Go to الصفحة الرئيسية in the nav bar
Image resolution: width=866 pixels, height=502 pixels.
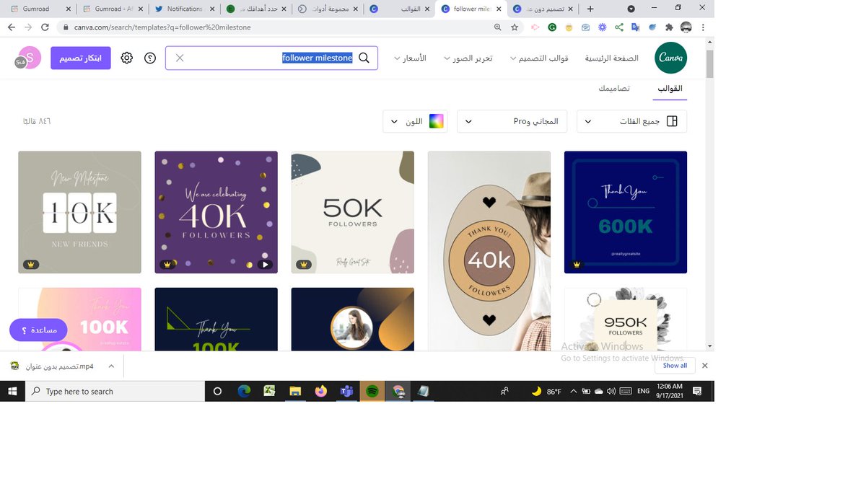[612, 58]
